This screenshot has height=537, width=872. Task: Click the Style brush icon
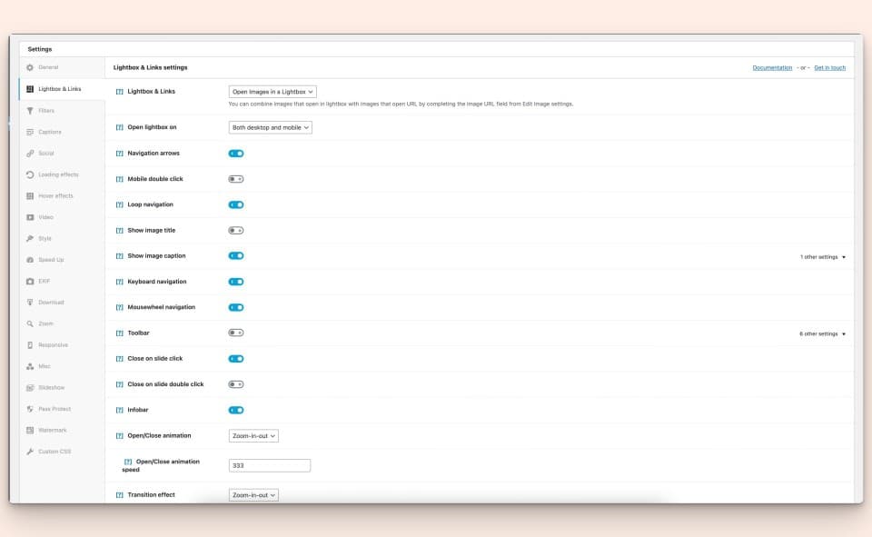pos(30,239)
